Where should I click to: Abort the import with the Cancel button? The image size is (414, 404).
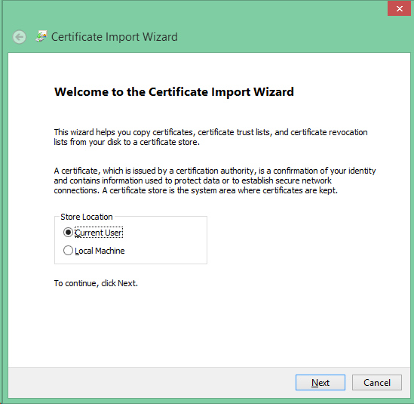[377, 382]
